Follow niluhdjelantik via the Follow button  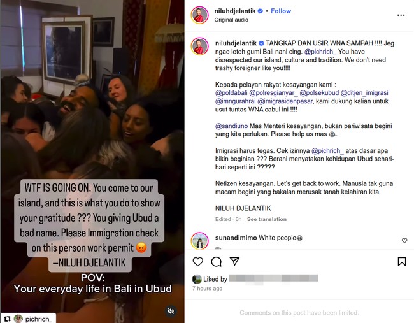coord(281,11)
